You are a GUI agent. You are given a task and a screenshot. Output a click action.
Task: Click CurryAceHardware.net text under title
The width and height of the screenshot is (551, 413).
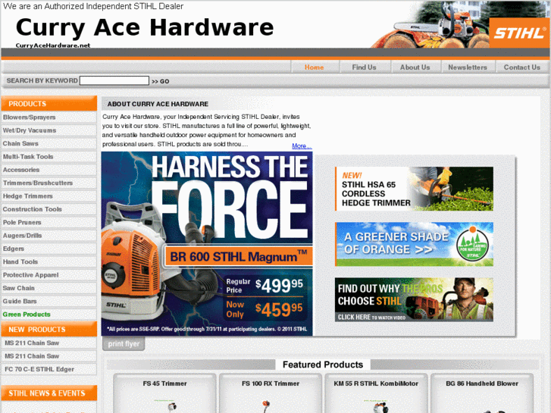53,45
